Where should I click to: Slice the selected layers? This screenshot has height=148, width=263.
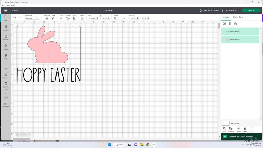[224, 129]
